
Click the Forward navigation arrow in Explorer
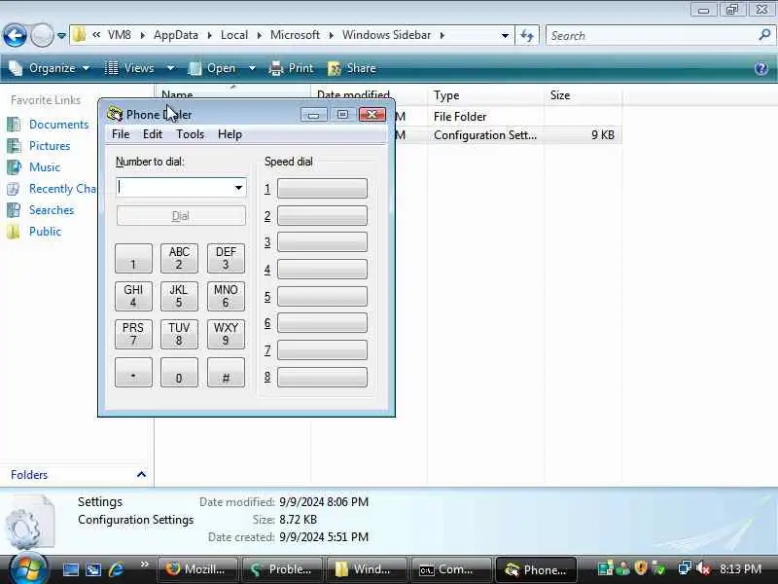42,35
